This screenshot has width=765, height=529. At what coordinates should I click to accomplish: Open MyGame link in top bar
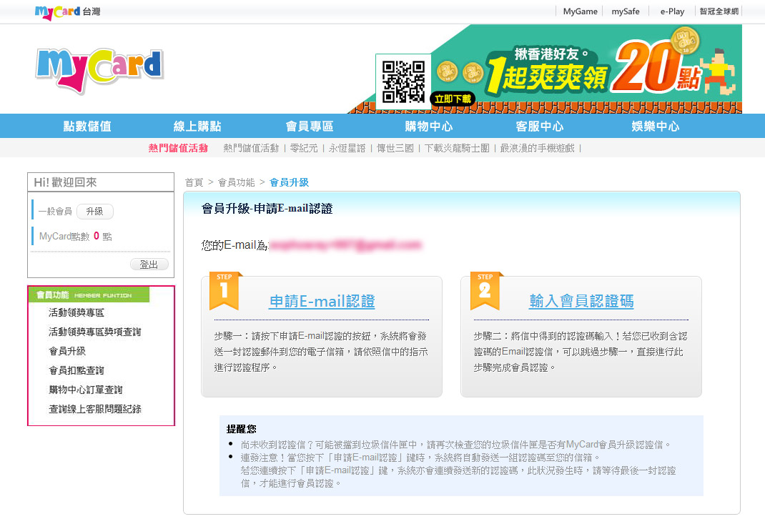tap(580, 11)
